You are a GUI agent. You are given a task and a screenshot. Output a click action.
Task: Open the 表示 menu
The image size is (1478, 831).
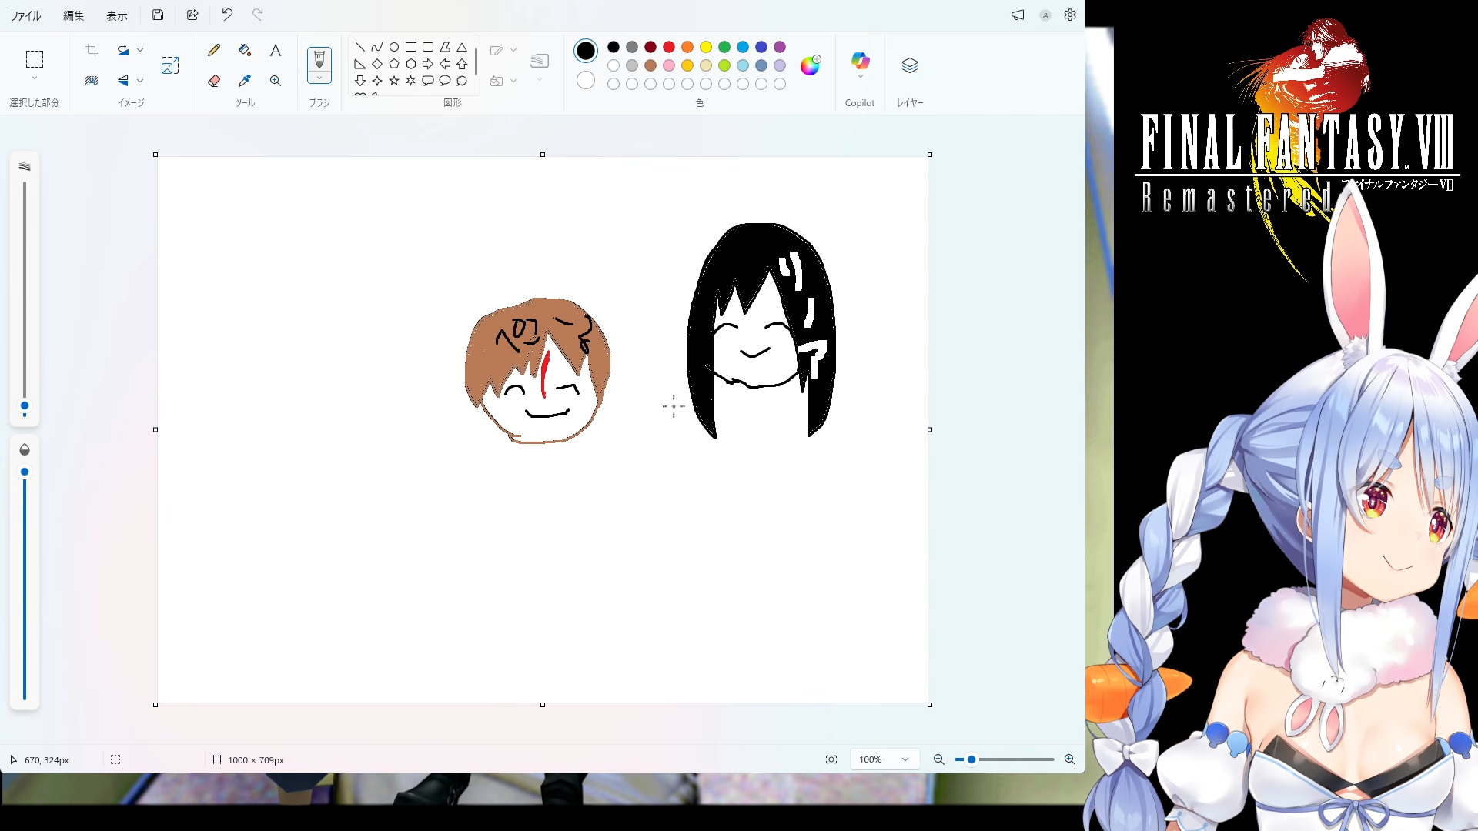pos(117,15)
